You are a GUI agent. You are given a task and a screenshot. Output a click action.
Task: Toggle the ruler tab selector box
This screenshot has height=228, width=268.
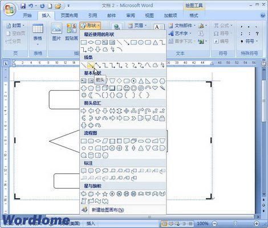click(x=6, y=63)
